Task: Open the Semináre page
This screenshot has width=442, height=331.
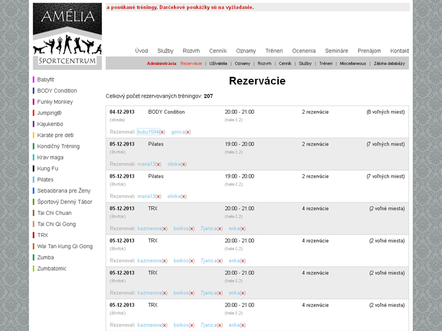Action: pos(336,51)
